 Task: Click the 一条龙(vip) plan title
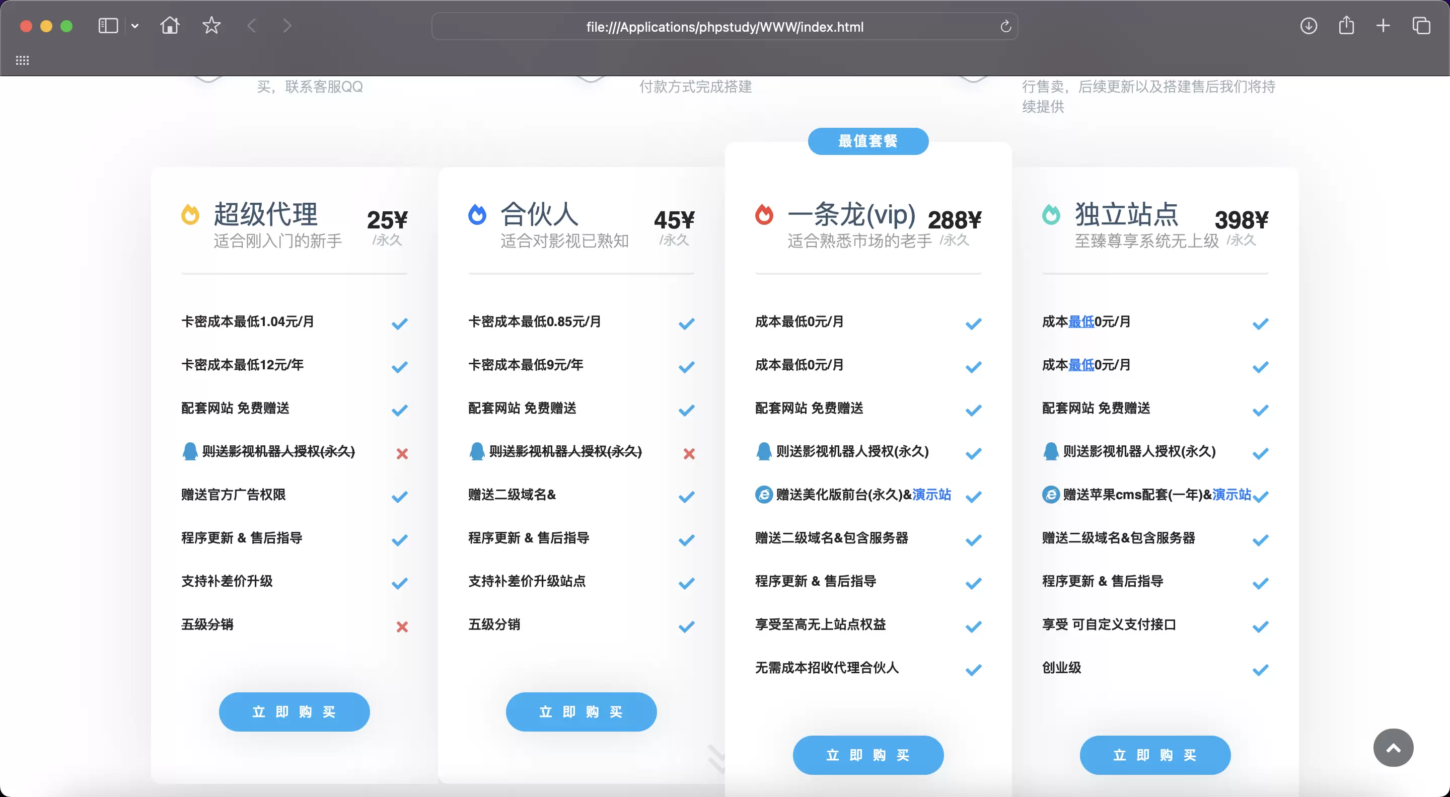point(851,214)
